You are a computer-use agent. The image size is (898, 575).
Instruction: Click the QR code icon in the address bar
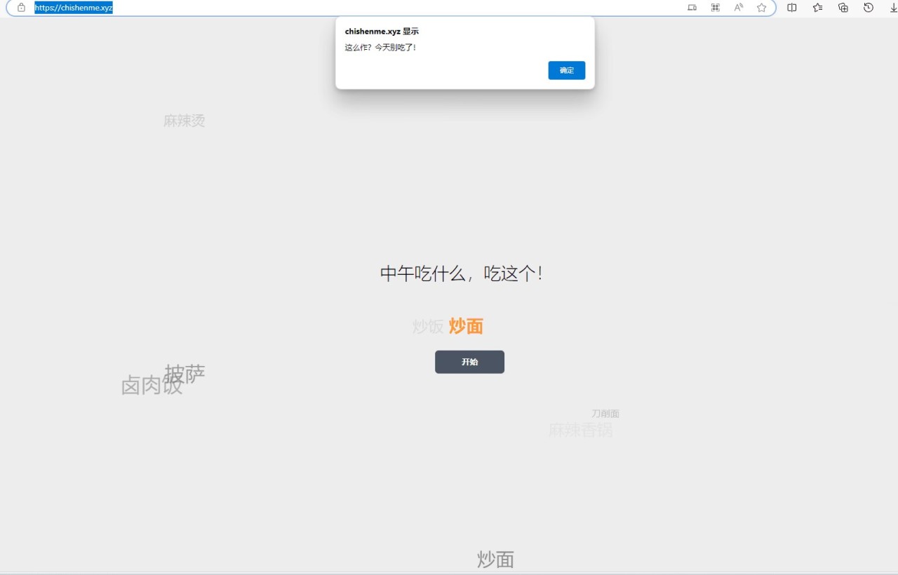715,8
